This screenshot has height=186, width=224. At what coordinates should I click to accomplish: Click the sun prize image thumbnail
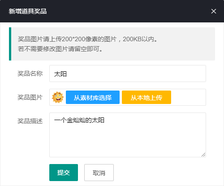[x=58, y=97]
